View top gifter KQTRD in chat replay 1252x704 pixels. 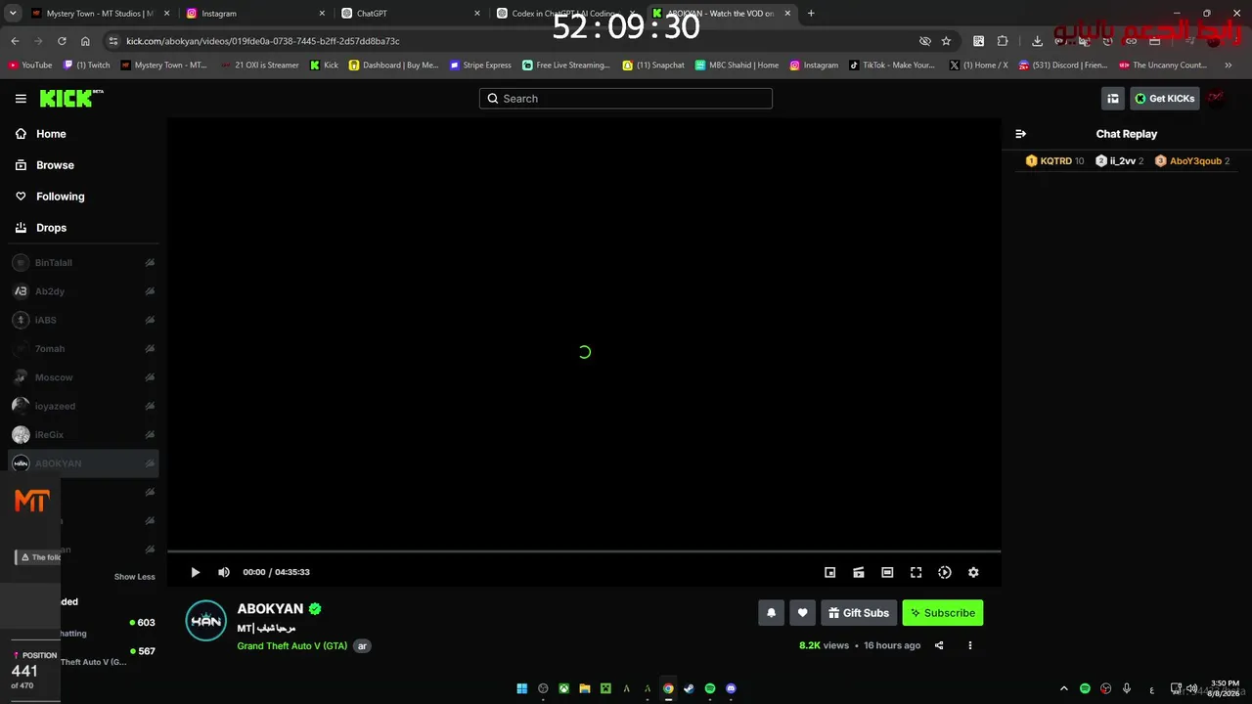click(x=1054, y=161)
